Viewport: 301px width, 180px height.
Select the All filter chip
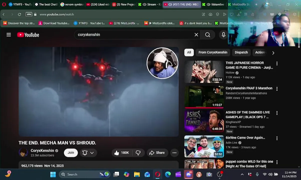click(189, 52)
